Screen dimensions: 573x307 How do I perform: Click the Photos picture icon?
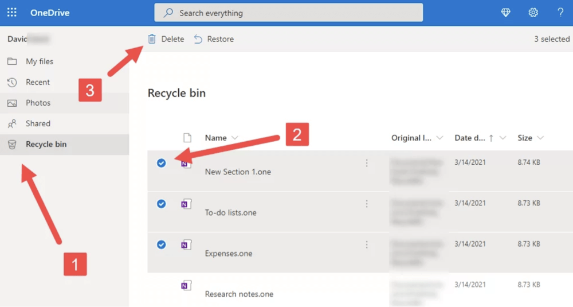click(x=11, y=103)
